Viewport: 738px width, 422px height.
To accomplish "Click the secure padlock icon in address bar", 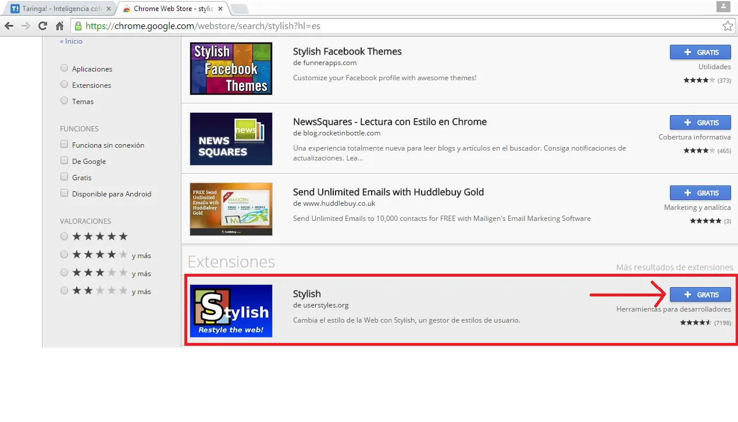I will click(x=79, y=26).
